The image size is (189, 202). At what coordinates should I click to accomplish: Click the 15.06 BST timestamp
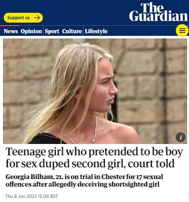click(48, 196)
